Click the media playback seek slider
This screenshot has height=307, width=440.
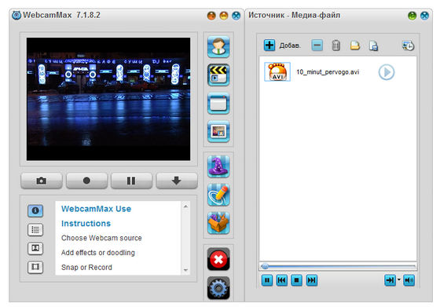click(338, 266)
